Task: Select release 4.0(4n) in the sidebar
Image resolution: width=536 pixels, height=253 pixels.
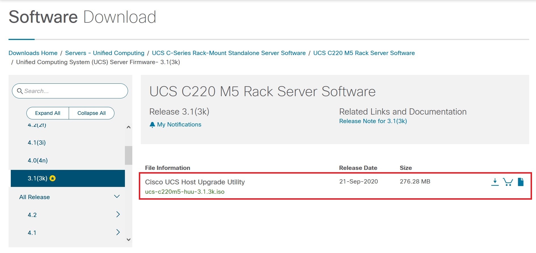Action: pos(38,161)
